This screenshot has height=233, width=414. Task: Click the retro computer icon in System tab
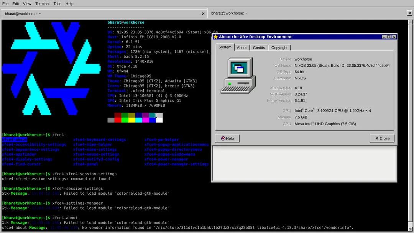pyautogui.click(x=238, y=75)
